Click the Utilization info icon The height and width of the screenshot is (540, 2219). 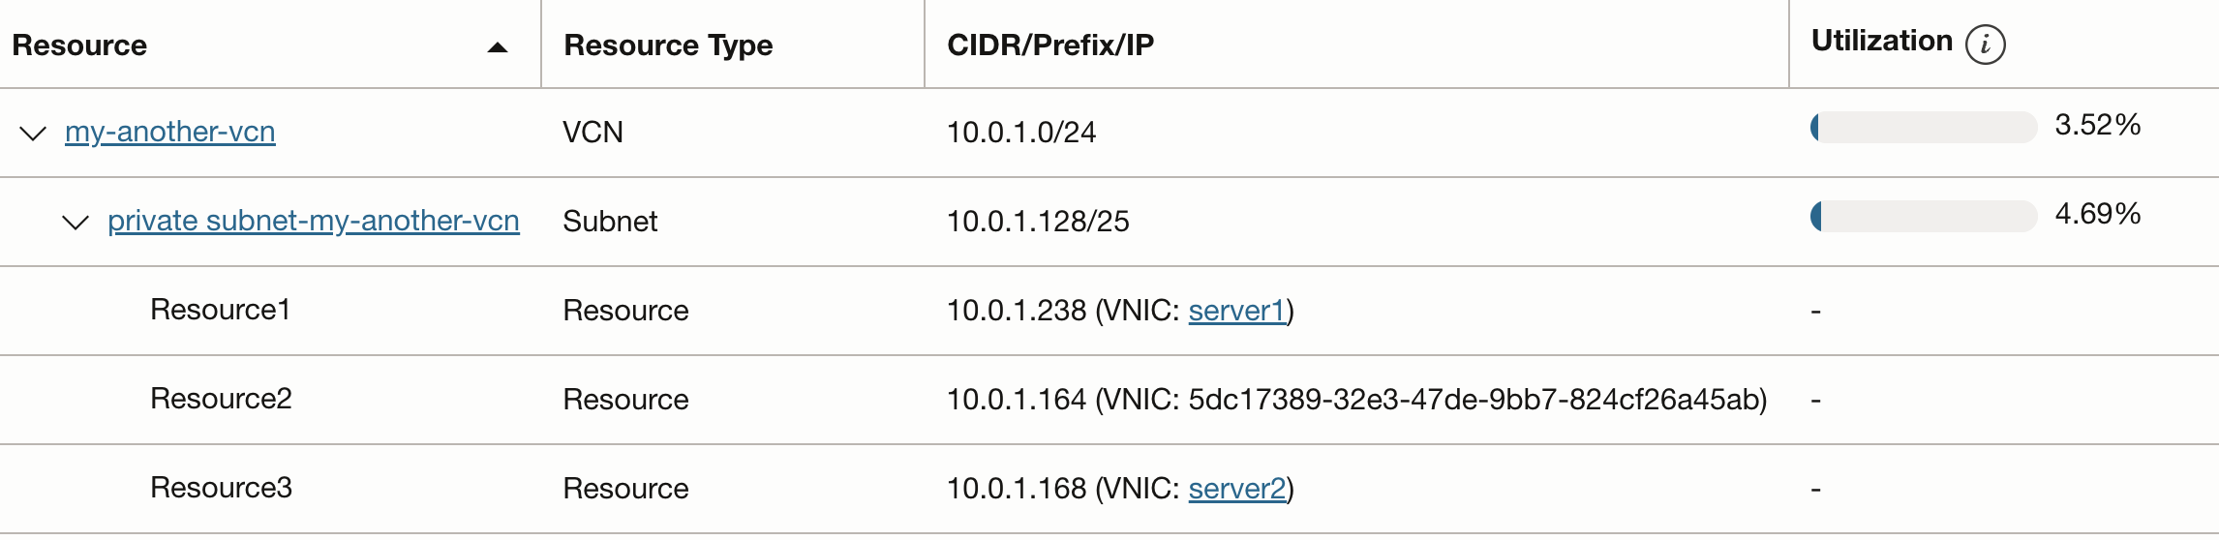(x=1985, y=45)
